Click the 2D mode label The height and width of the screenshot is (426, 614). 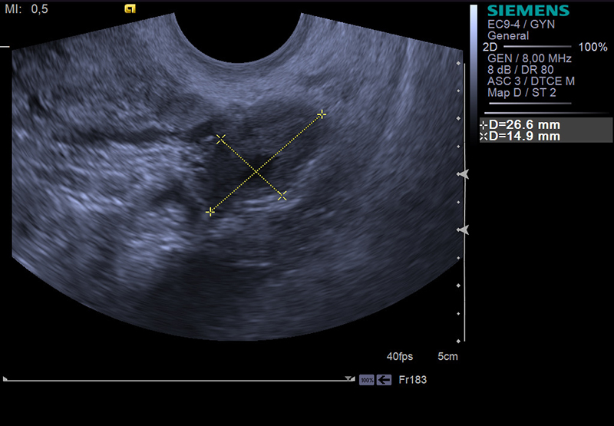click(x=490, y=47)
